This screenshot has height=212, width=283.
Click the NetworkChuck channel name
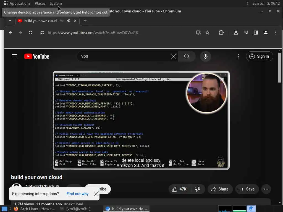click(40, 186)
